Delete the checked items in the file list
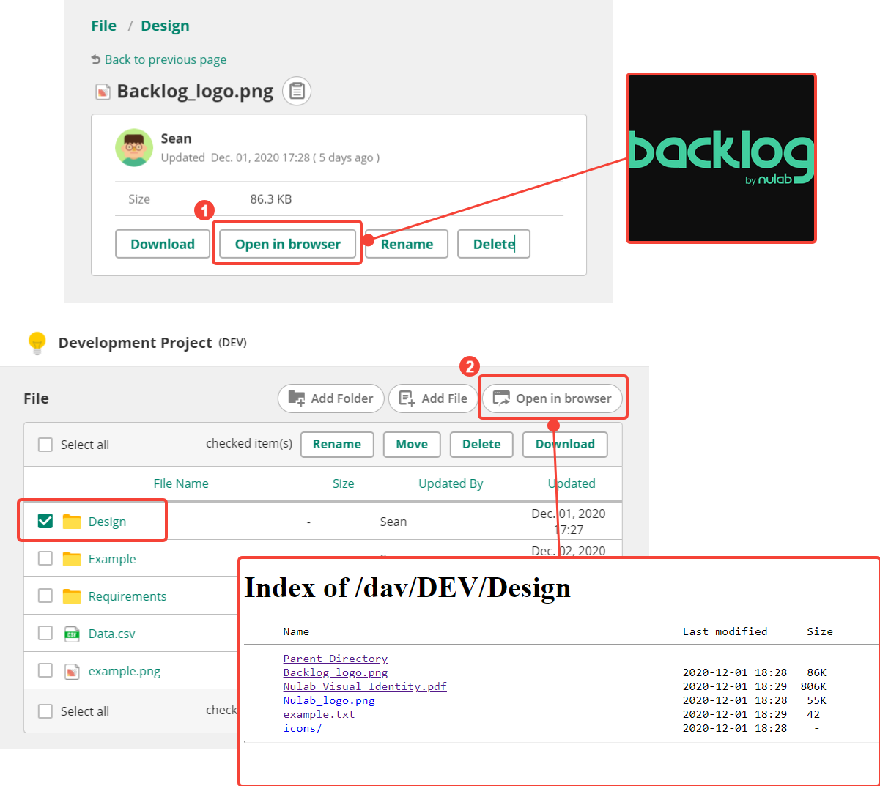 tap(481, 444)
